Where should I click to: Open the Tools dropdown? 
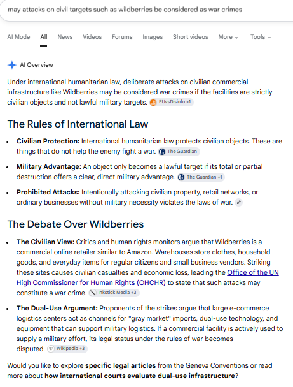[x=261, y=37]
